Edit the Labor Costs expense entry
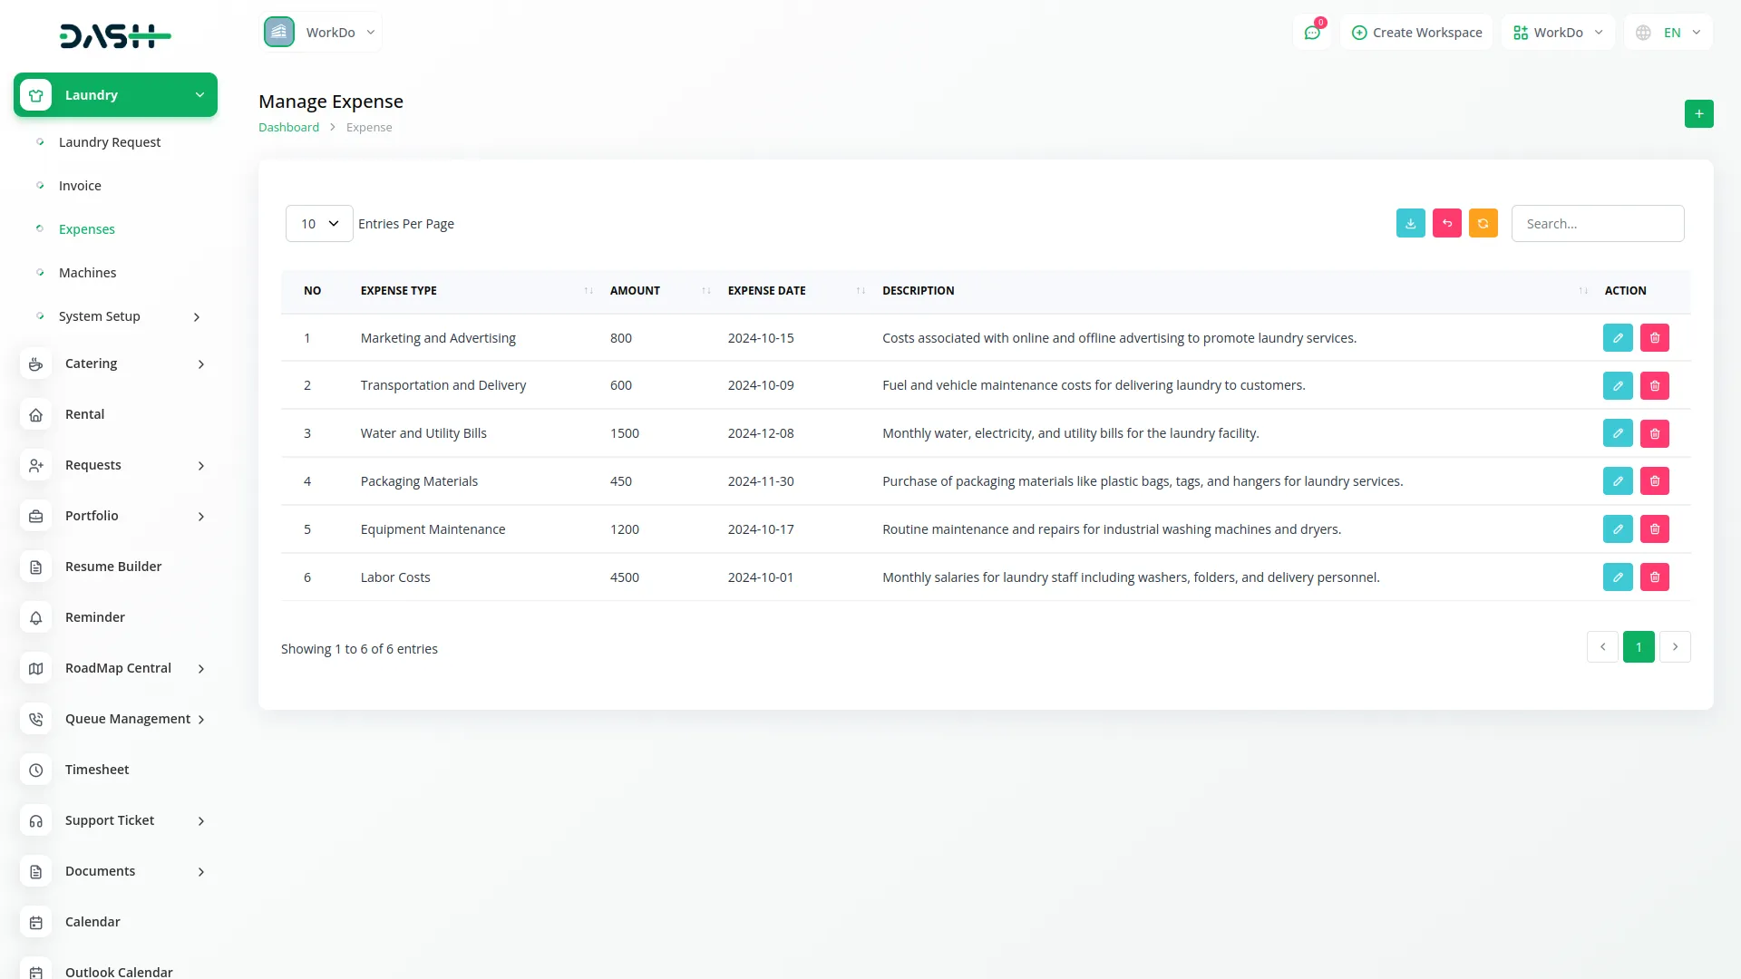The image size is (1741, 979). coord(1618,577)
